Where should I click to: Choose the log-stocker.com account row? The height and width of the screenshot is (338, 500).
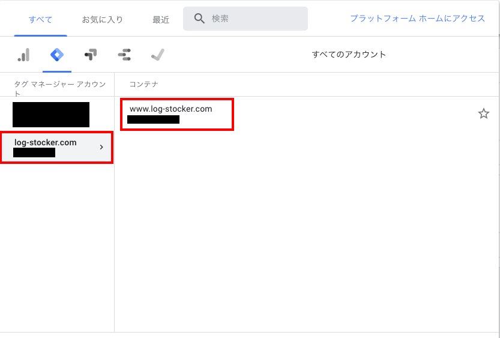pos(57,147)
